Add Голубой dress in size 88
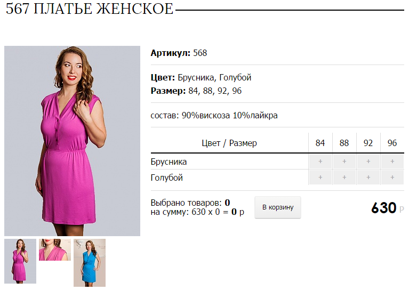 344,178
